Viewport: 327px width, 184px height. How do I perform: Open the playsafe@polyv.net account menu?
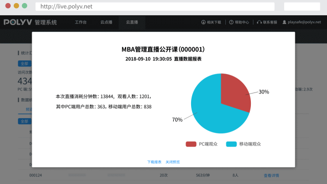point(305,22)
